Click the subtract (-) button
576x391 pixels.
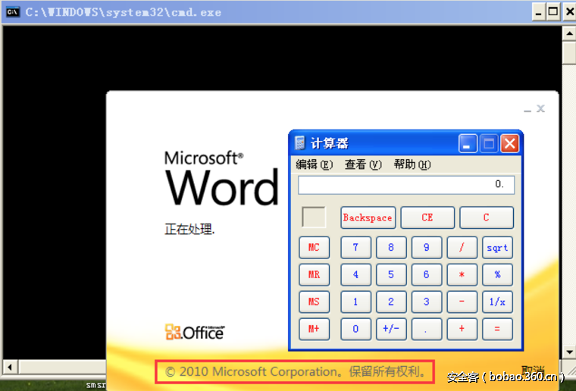[462, 302]
